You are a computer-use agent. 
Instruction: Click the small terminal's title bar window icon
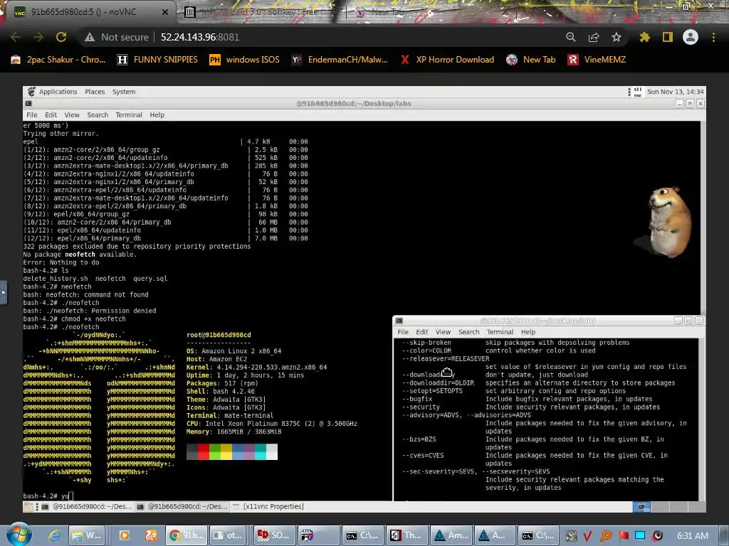click(399, 321)
